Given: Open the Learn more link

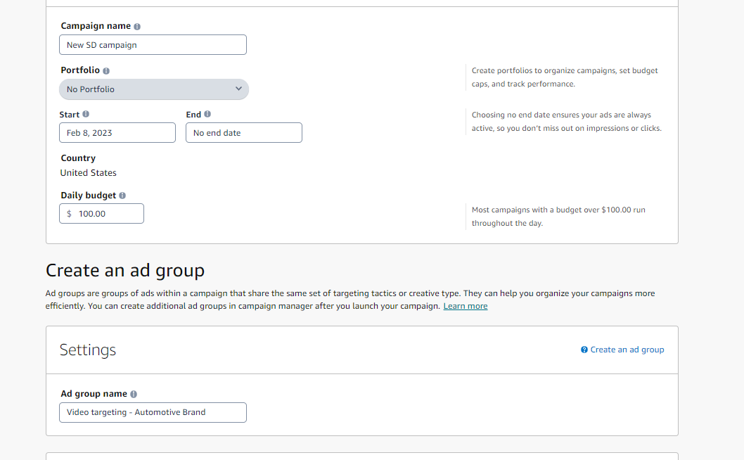Looking at the screenshot, I should click(465, 306).
